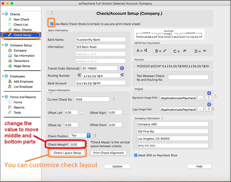Click the Tax Information icon
231x182 pixels.
[10, 56]
